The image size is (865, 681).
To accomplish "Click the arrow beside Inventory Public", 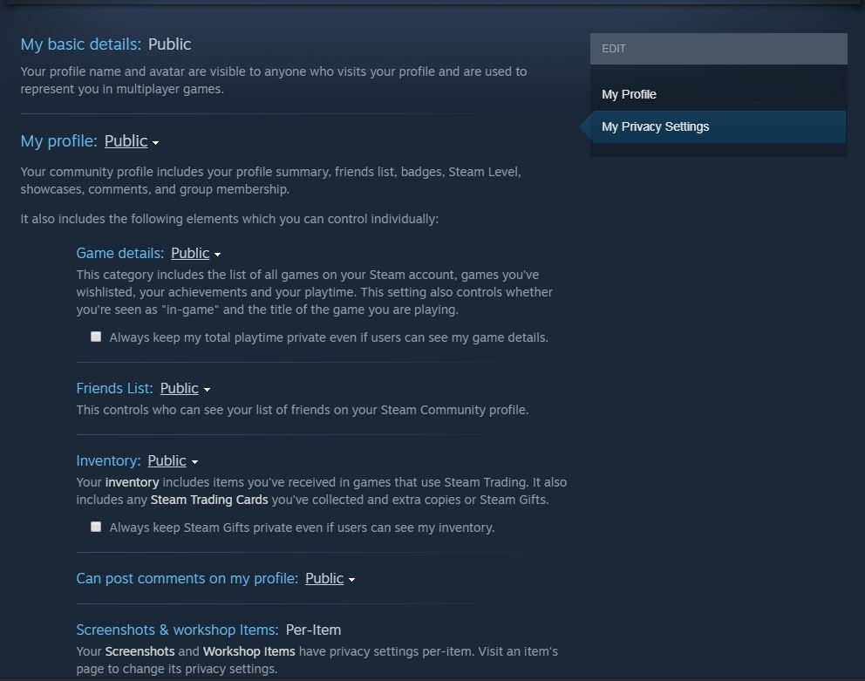I will (194, 462).
